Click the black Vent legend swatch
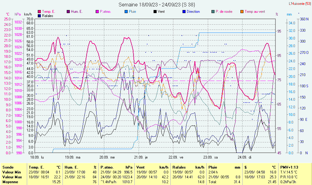 pos(155,12)
